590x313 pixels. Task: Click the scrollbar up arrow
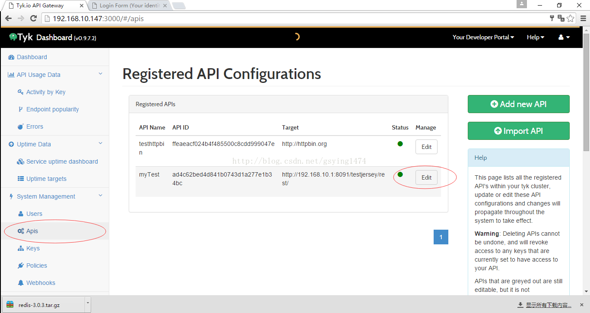coord(586,29)
